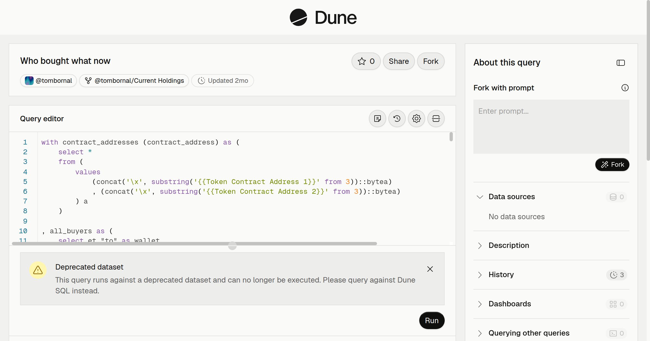Click the Dune logo icon
Image resolution: width=650 pixels, height=341 pixels.
coord(298,17)
